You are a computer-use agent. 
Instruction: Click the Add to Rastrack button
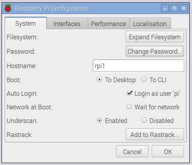coord(155,135)
